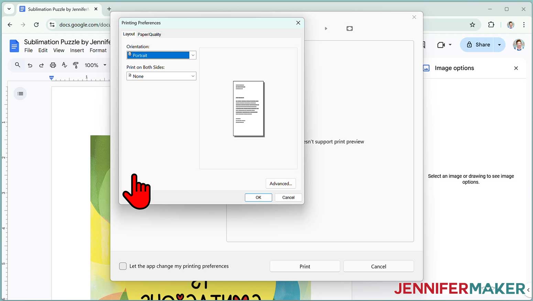533x301 pixels.
Task: Open the Insert menu
Action: tap(77, 50)
